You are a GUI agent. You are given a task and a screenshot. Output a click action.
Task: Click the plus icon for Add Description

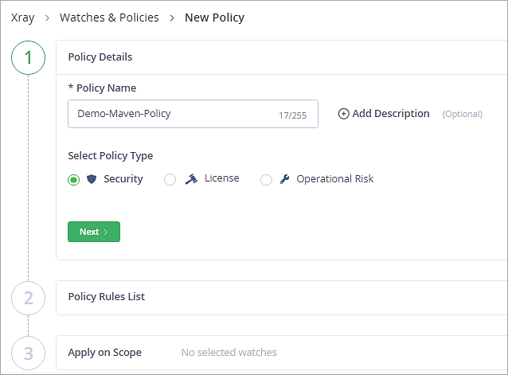click(x=344, y=114)
